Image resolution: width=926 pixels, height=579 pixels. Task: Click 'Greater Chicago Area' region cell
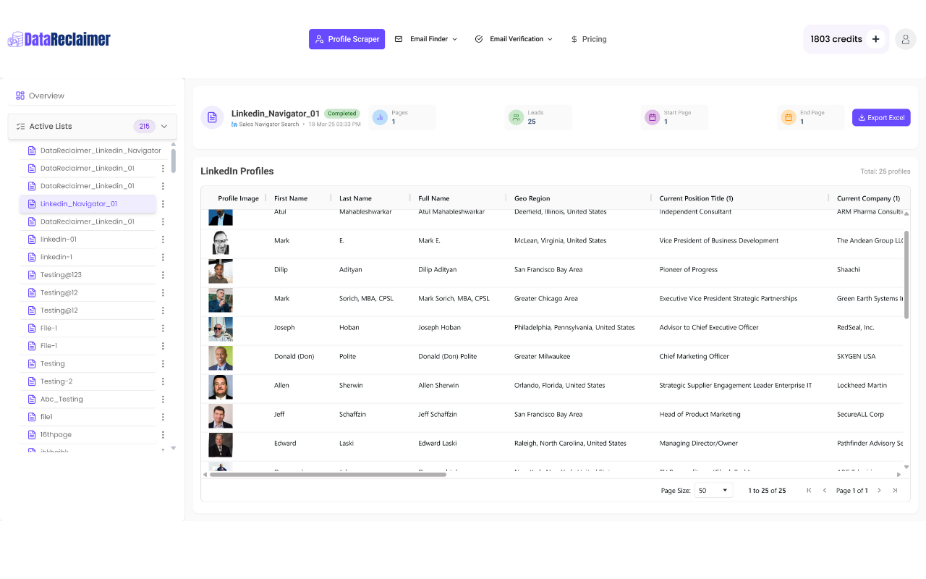pos(546,299)
